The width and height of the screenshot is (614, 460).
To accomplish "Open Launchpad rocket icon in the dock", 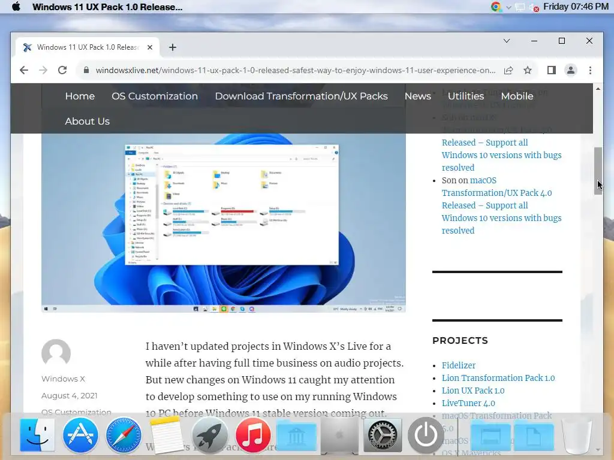I will [209, 435].
